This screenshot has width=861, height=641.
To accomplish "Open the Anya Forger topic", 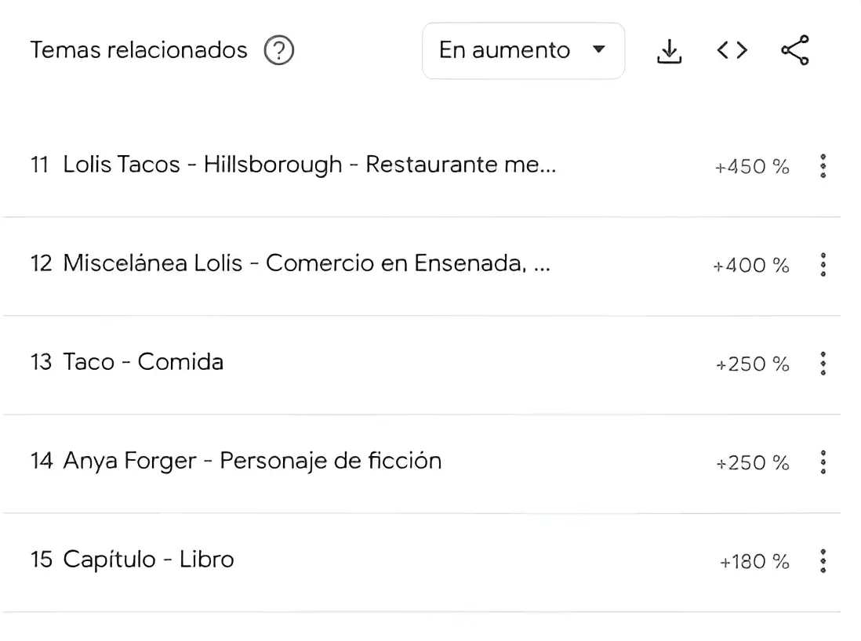I will [252, 461].
